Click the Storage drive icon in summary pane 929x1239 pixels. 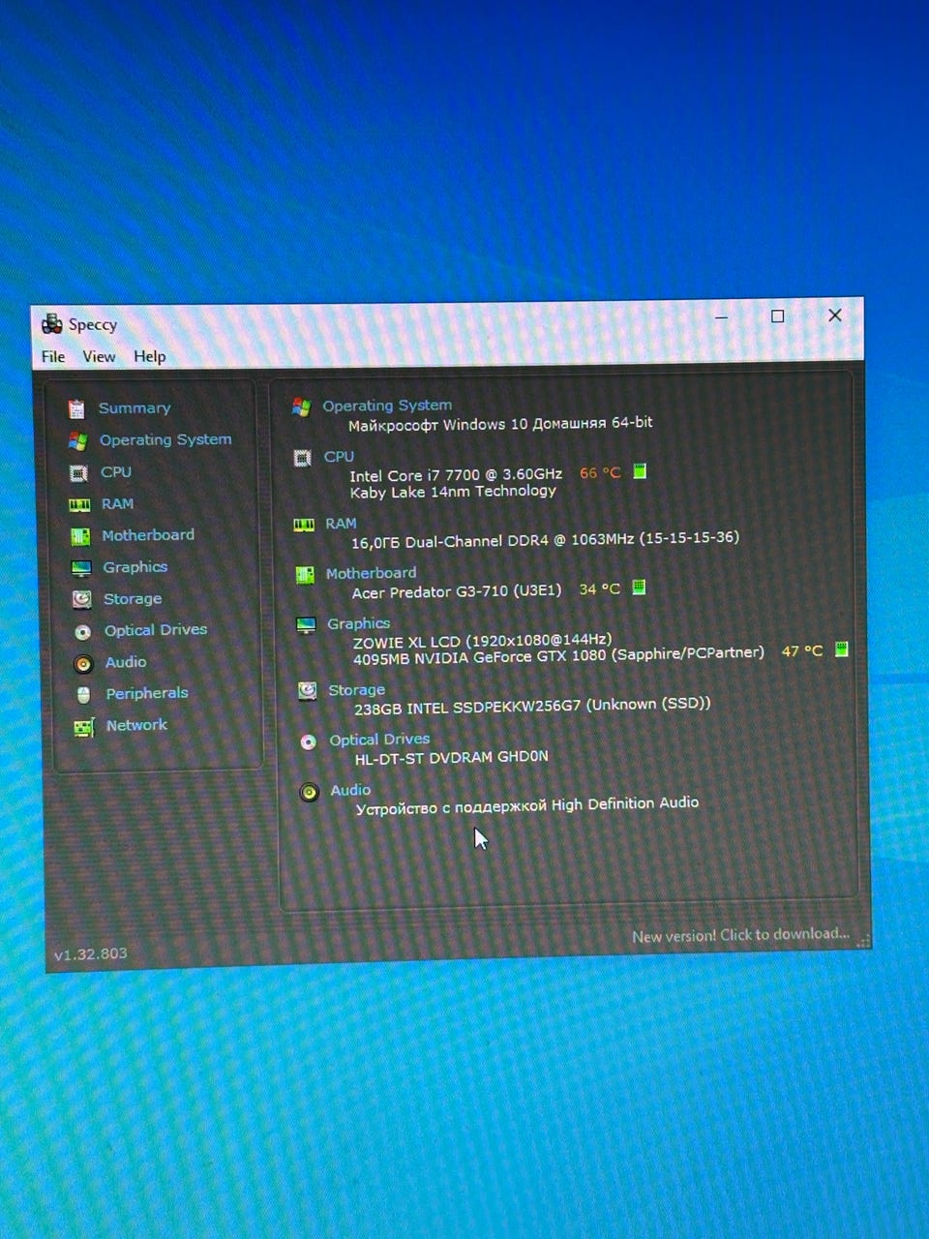(308, 691)
